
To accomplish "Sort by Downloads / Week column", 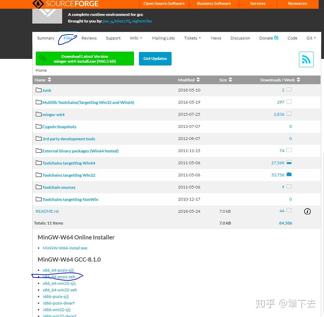I will coord(280,80).
